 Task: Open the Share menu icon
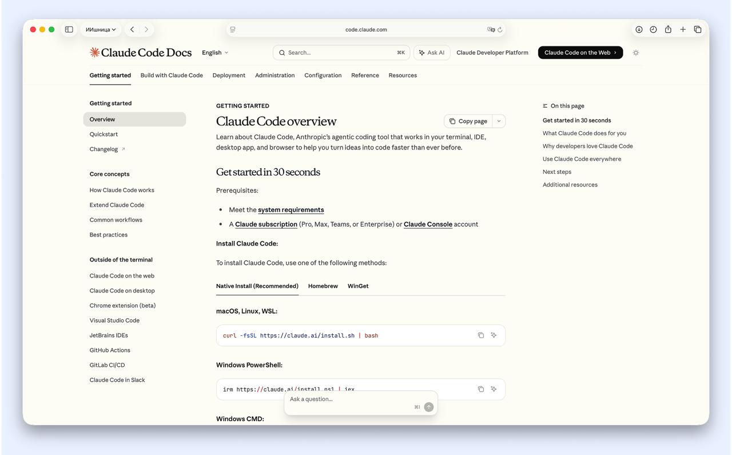tap(668, 30)
